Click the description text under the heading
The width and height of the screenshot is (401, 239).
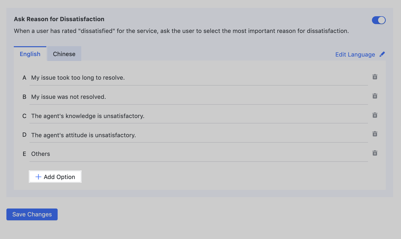(181, 31)
